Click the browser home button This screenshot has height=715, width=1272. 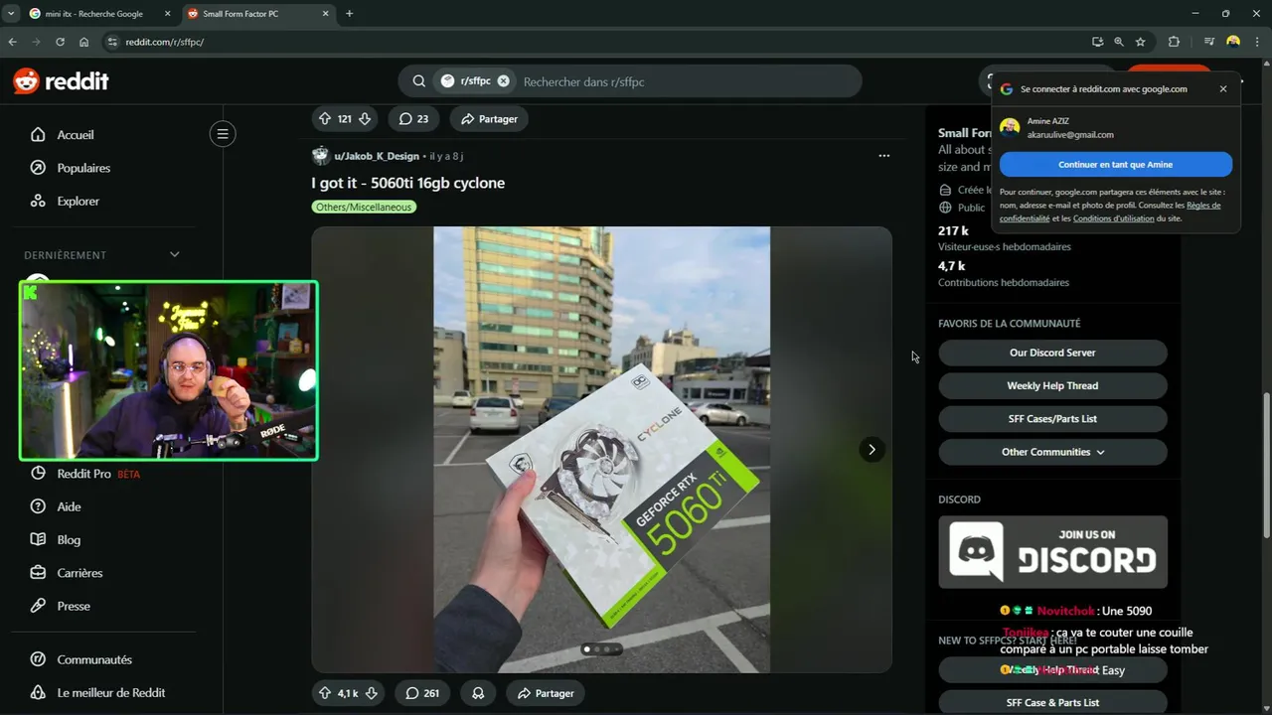click(83, 42)
